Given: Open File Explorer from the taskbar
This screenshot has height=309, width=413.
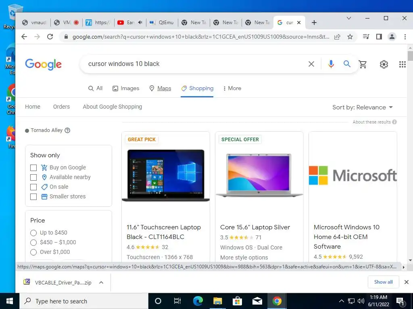Looking at the screenshot, I should click(217, 301).
